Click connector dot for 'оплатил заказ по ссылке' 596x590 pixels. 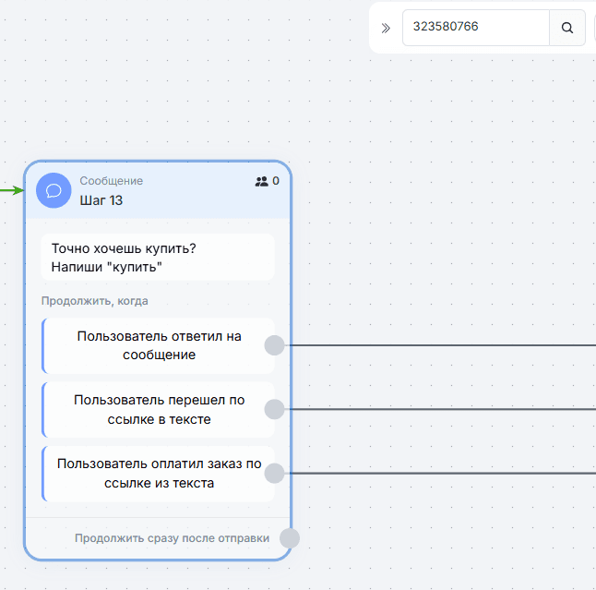pyautogui.click(x=274, y=474)
